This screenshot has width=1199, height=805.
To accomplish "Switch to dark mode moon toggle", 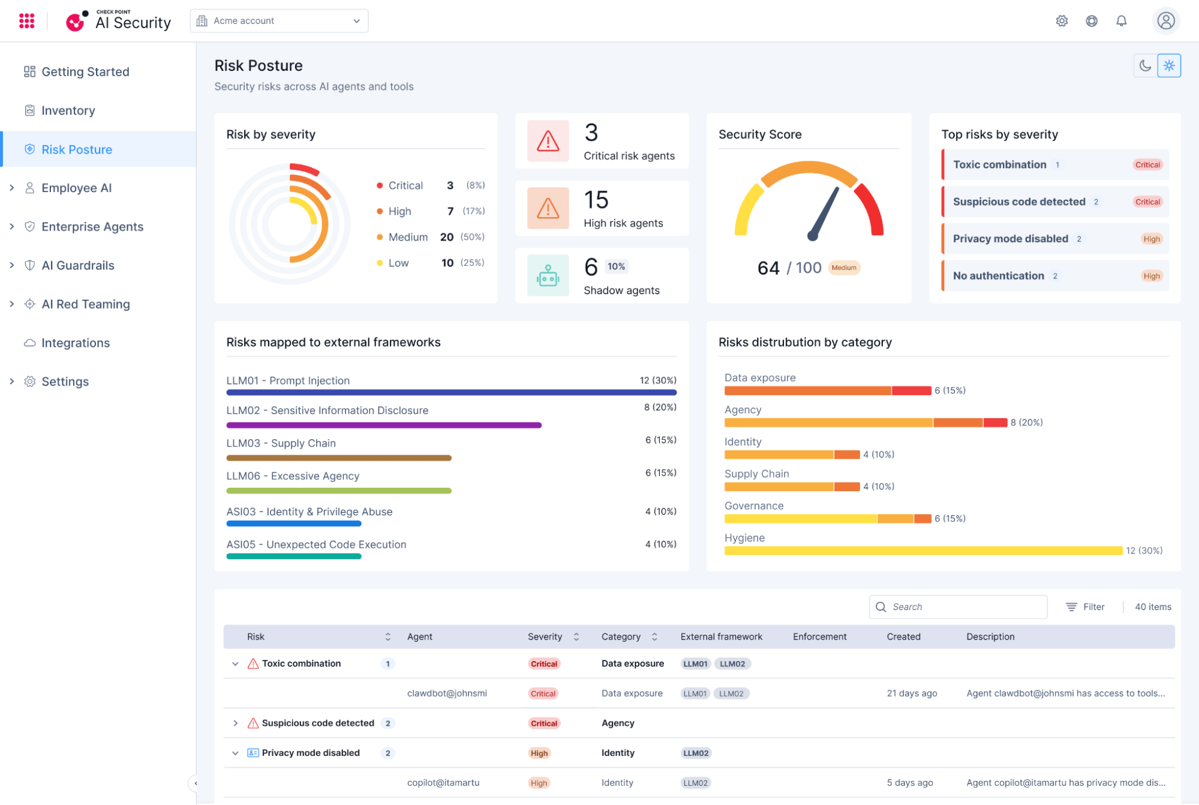I will coord(1145,65).
